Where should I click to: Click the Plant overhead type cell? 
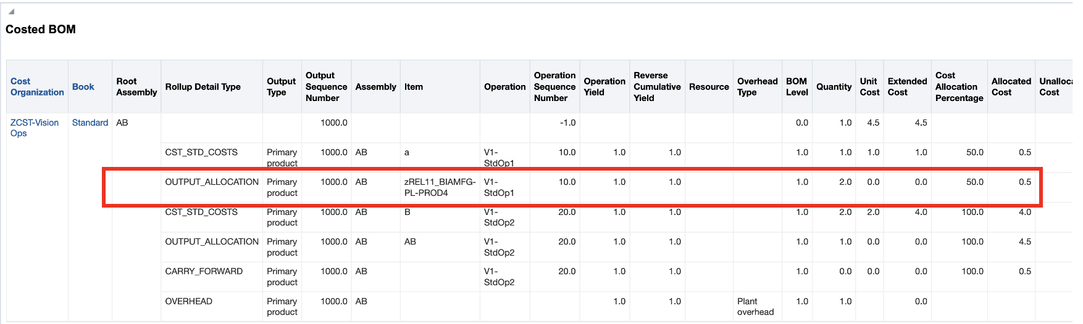click(x=755, y=306)
